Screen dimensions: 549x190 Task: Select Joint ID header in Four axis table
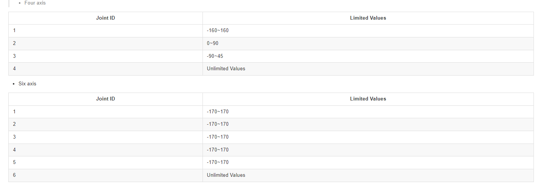[x=106, y=18]
